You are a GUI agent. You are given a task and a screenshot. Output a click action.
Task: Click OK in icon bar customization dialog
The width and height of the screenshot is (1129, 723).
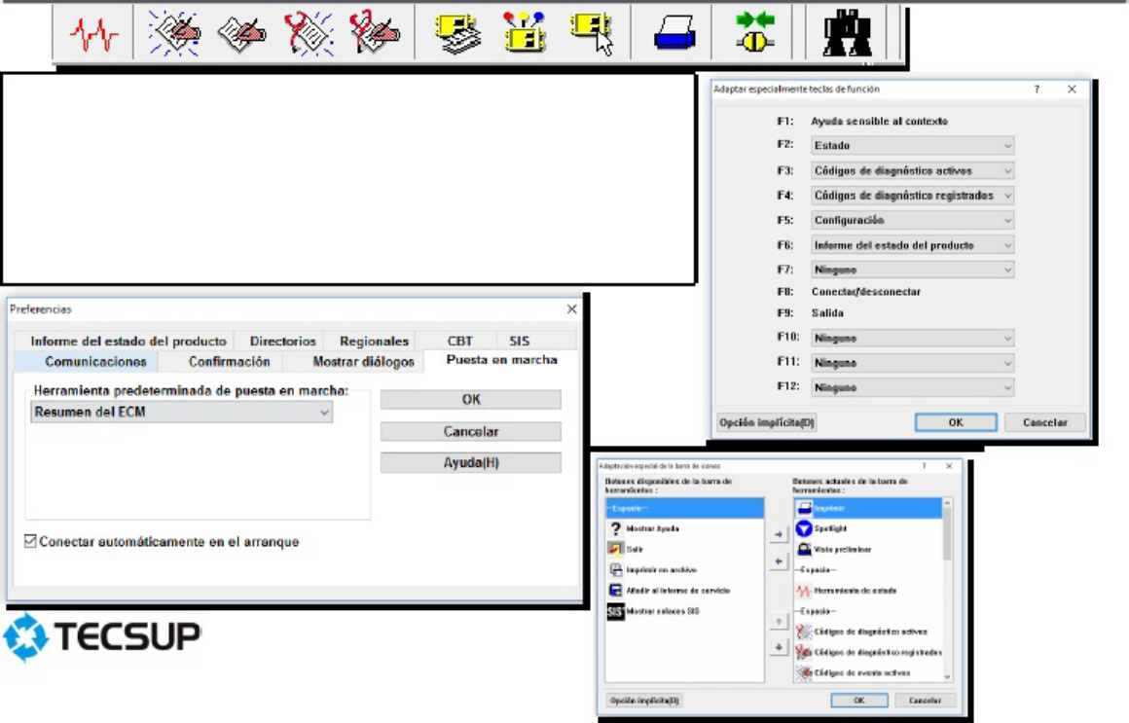pyautogui.click(x=859, y=700)
